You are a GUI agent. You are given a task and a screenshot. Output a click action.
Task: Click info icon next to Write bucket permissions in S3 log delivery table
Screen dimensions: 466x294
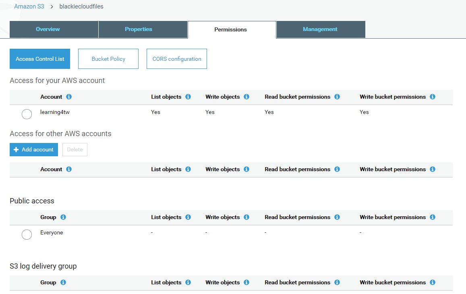tap(433, 282)
